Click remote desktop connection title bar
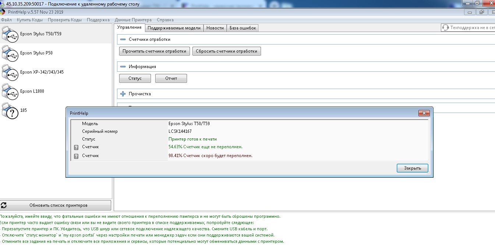Viewport: 495px width, 245px height. click(247, 4)
